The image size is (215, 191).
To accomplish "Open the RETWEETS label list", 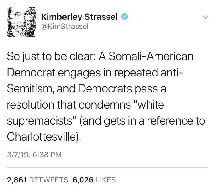I will [48, 180].
